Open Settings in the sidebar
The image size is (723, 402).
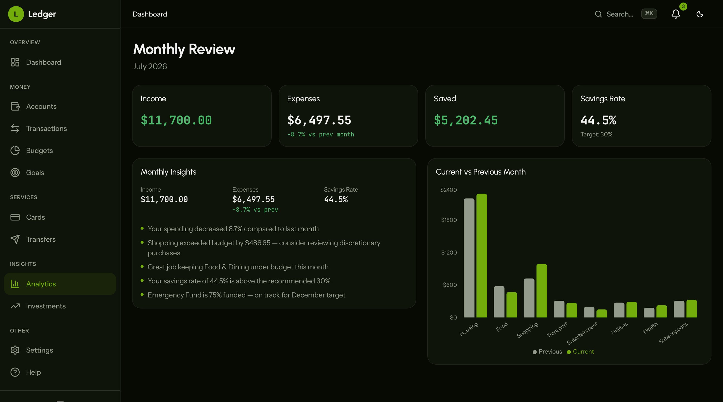(60, 350)
